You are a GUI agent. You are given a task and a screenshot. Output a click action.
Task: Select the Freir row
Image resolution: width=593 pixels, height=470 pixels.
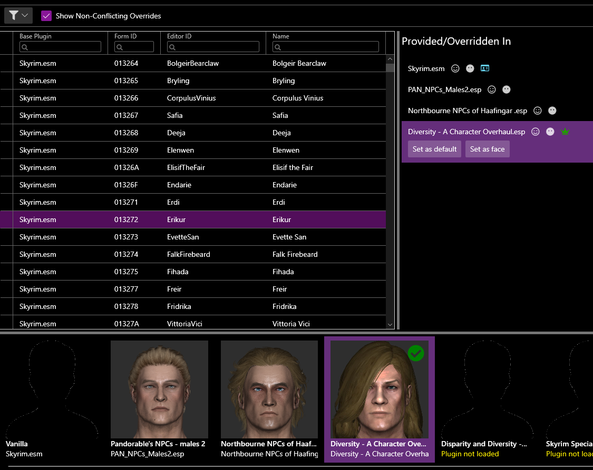[193, 289]
